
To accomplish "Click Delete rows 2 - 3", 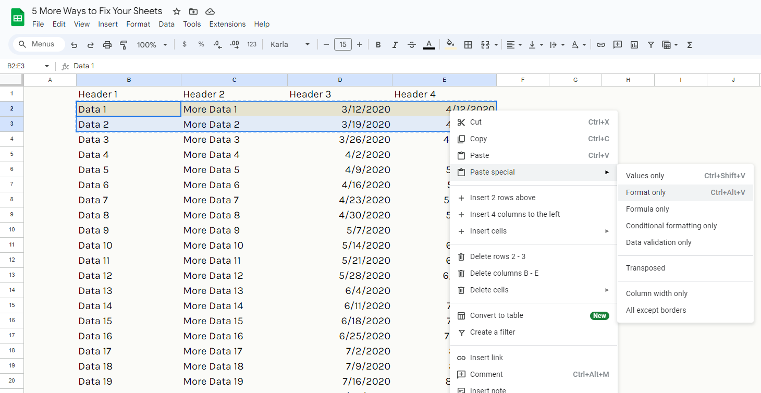I will 497,256.
